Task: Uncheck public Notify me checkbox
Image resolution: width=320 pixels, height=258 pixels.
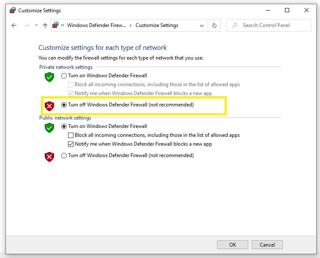Action: 71,144
